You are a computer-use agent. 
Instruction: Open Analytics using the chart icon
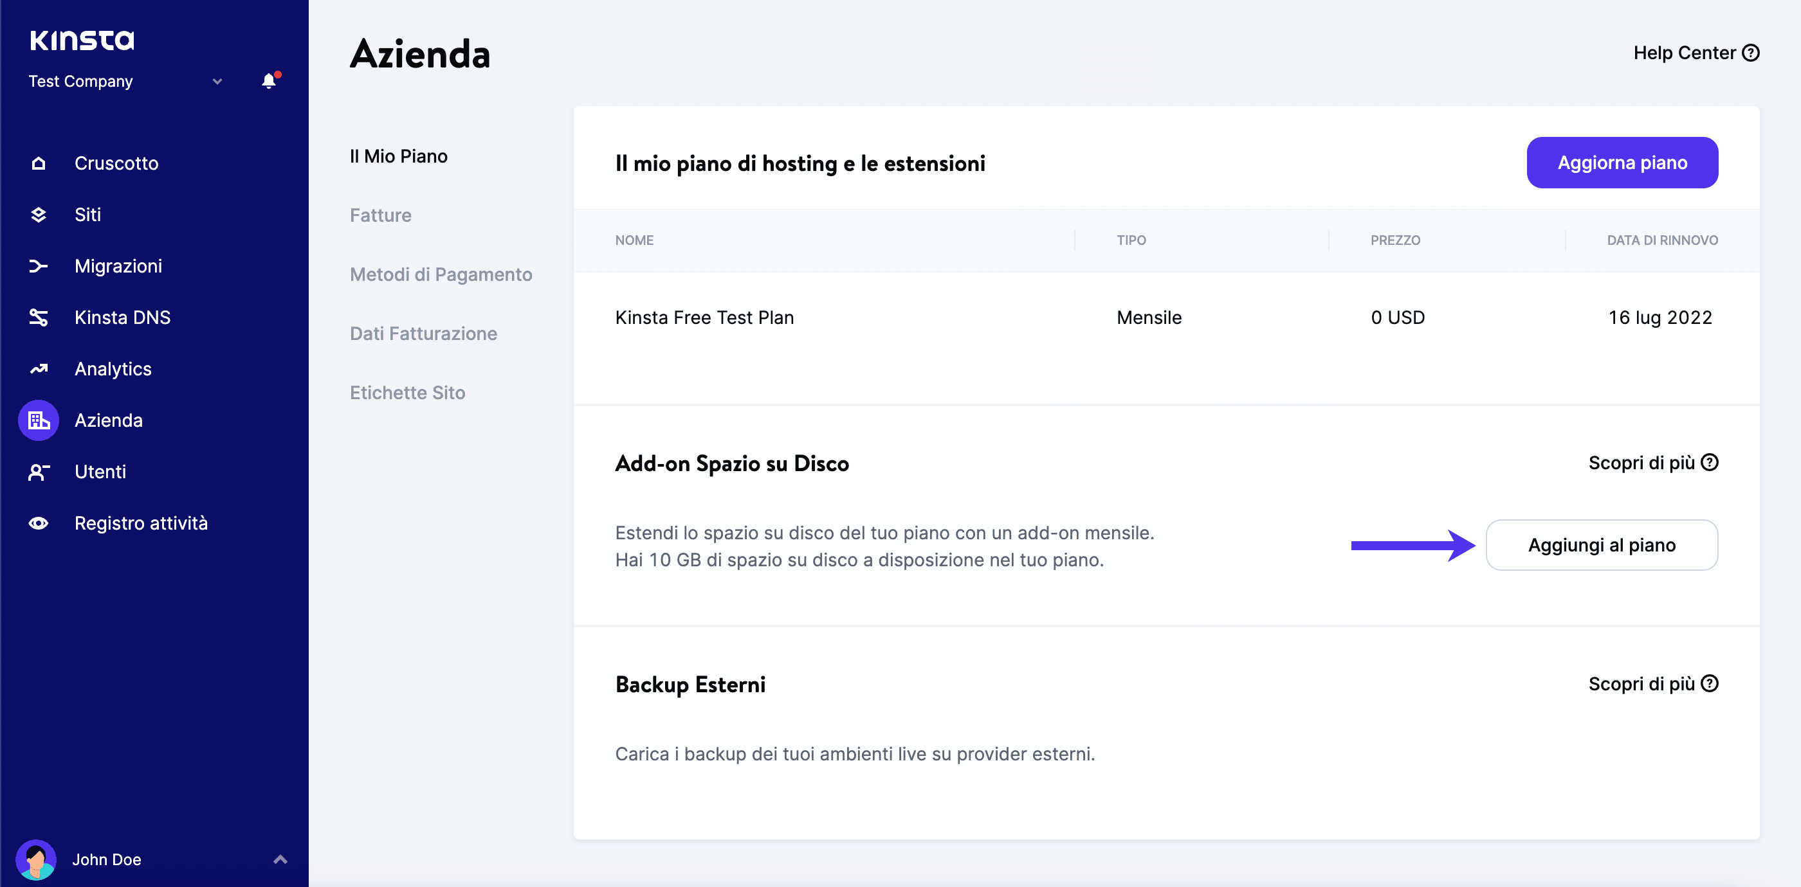pos(39,369)
